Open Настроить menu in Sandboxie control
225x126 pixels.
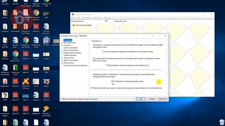coord(97,18)
